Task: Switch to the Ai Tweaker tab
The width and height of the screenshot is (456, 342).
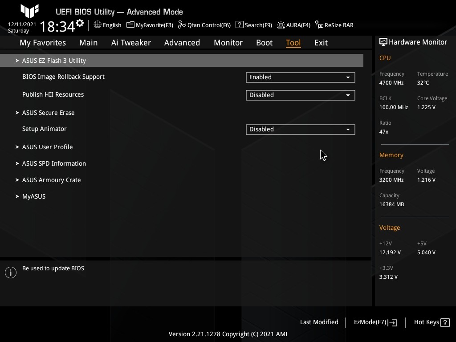Action: pyautogui.click(x=131, y=43)
